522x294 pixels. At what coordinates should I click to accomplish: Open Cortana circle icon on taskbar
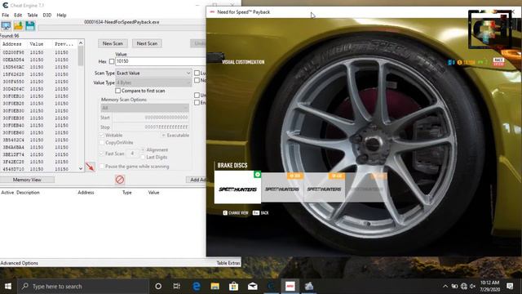tap(158, 286)
